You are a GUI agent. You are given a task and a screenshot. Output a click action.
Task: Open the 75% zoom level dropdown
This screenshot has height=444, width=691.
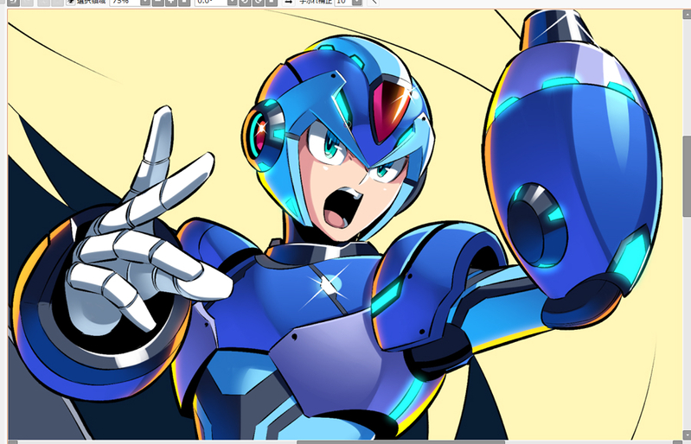[x=145, y=3]
